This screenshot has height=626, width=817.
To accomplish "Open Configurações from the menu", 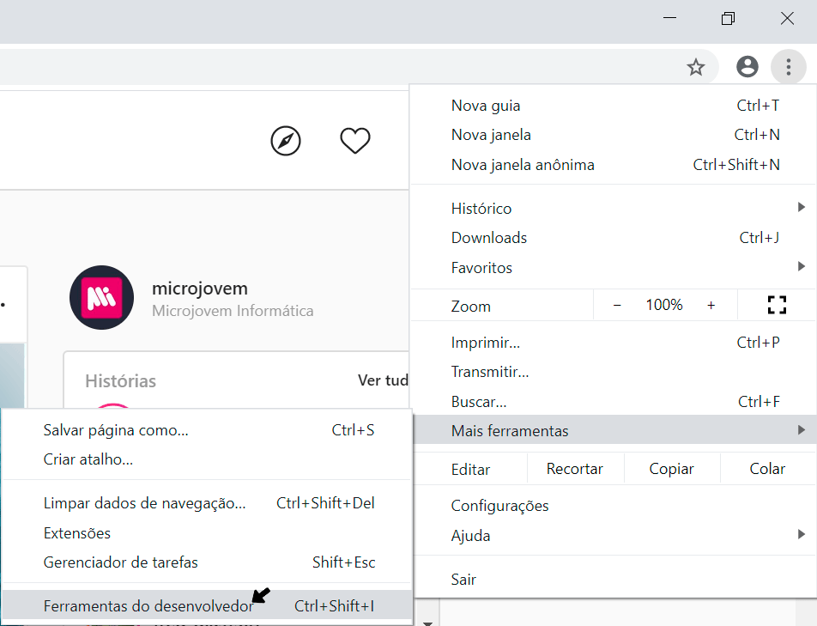I will pyautogui.click(x=614, y=506).
